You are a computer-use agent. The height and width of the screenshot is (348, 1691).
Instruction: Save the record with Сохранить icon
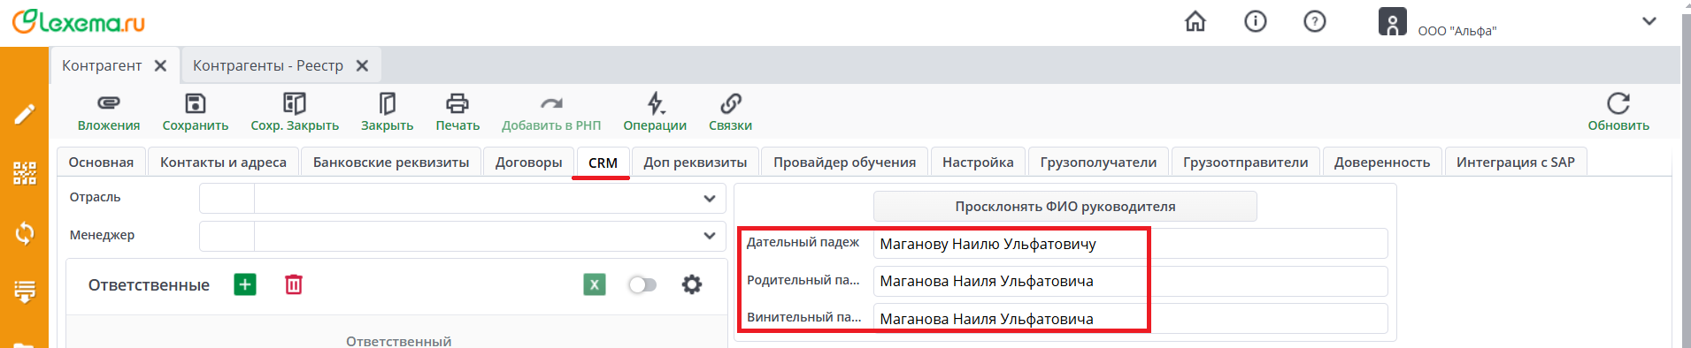pyautogui.click(x=195, y=103)
